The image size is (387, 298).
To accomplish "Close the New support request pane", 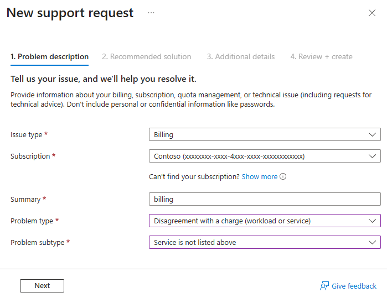I will 372,13.
